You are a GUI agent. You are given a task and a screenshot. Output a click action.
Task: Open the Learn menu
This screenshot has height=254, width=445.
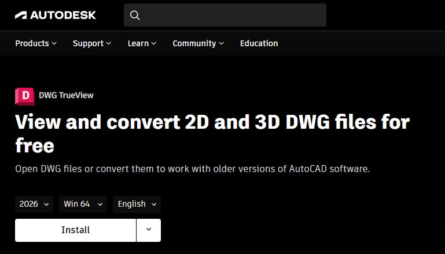(x=142, y=43)
